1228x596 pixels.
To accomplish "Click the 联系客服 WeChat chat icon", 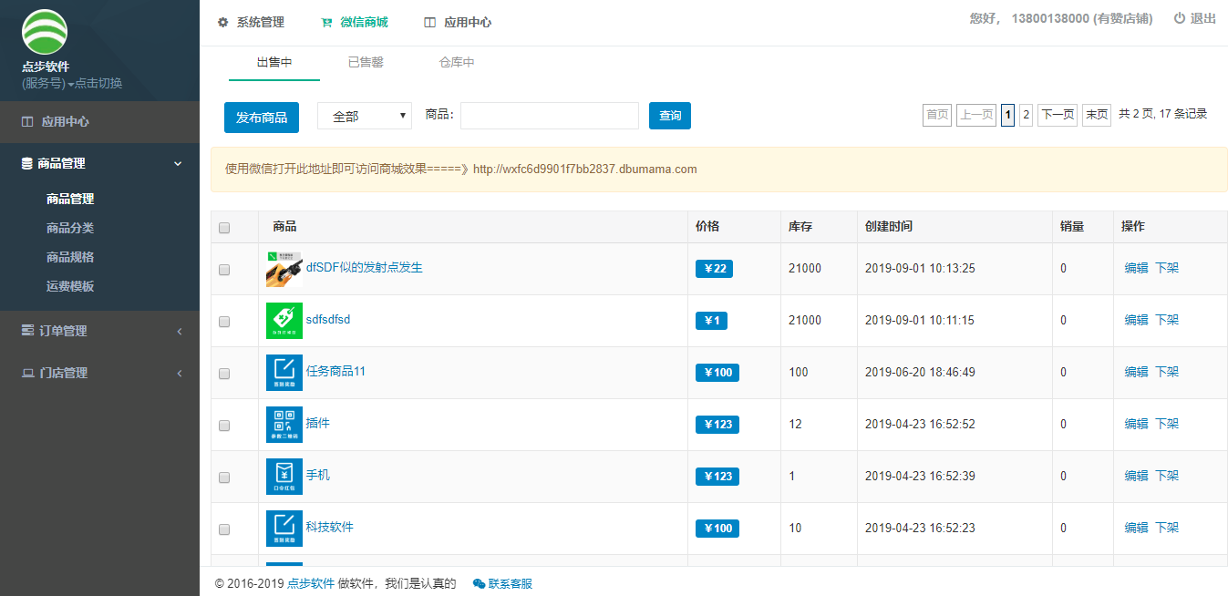I will point(479,584).
